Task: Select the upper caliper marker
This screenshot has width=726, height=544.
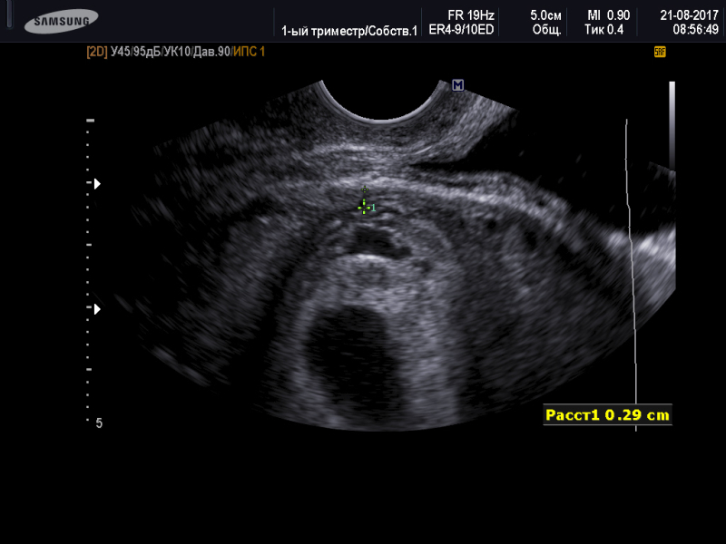Action: (x=365, y=189)
